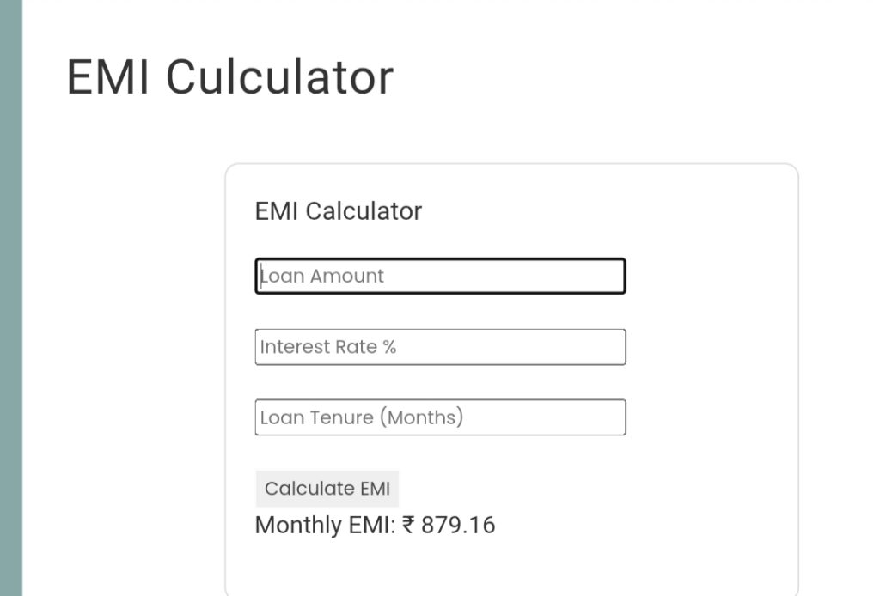
Task: Click the Interest Rate % placeholder text
Action: pos(327,346)
